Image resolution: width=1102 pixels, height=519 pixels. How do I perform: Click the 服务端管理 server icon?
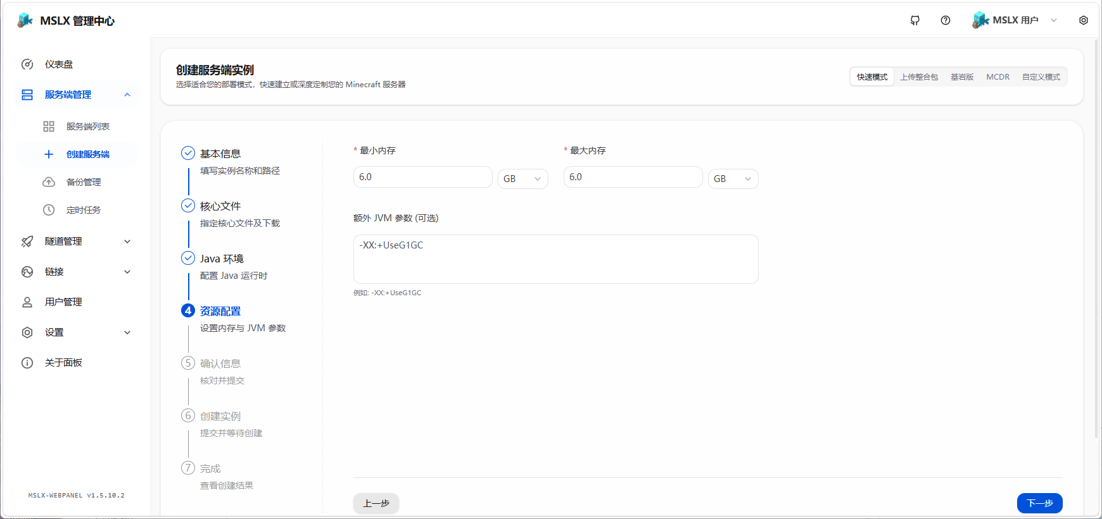(x=27, y=95)
